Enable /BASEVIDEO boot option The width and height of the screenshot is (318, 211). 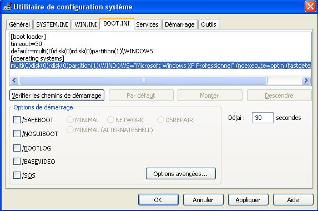17,162
